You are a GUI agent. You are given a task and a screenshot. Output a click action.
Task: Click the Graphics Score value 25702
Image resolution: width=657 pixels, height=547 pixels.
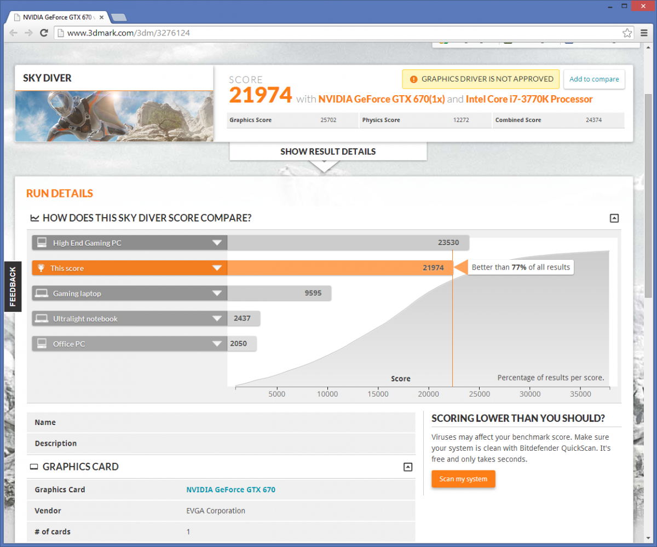[x=328, y=120]
